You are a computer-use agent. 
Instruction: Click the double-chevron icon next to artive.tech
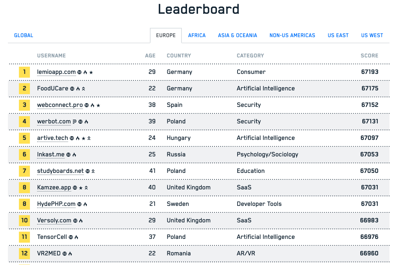pos(89,138)
